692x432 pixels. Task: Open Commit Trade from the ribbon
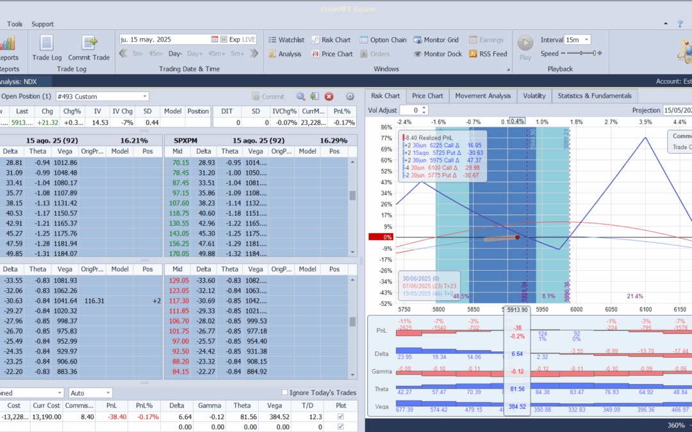(x=88, y=44)
